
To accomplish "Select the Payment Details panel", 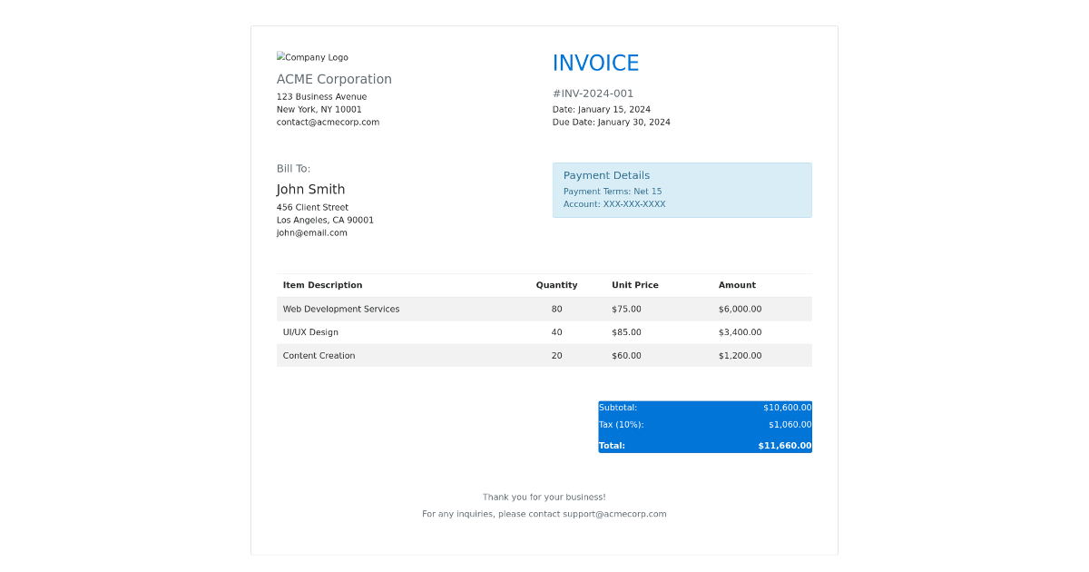I will point(682,190).
